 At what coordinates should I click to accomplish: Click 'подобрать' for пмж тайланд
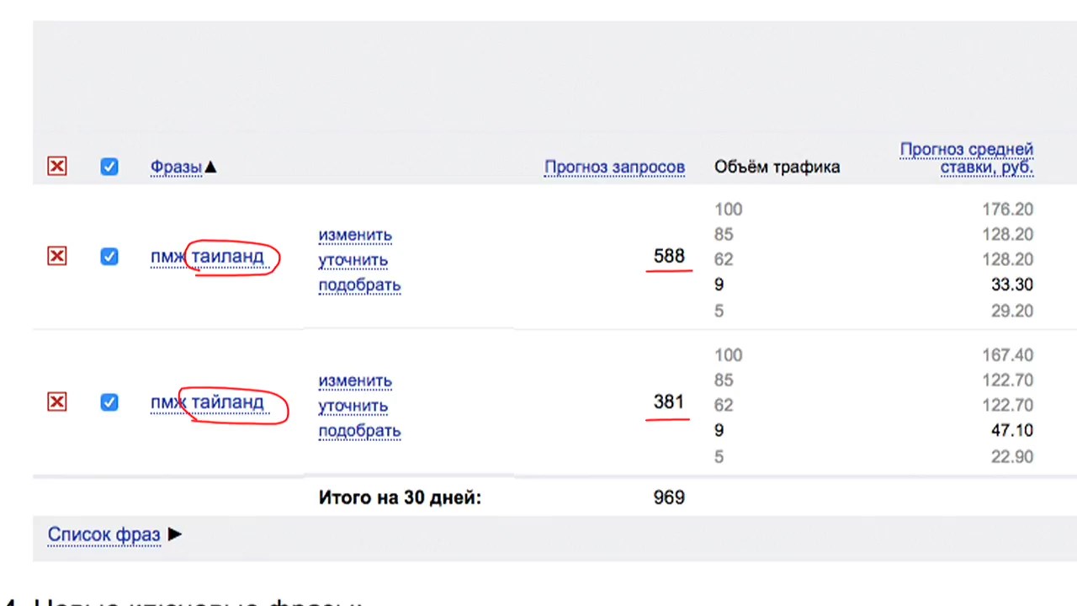[x=359, y=431]
